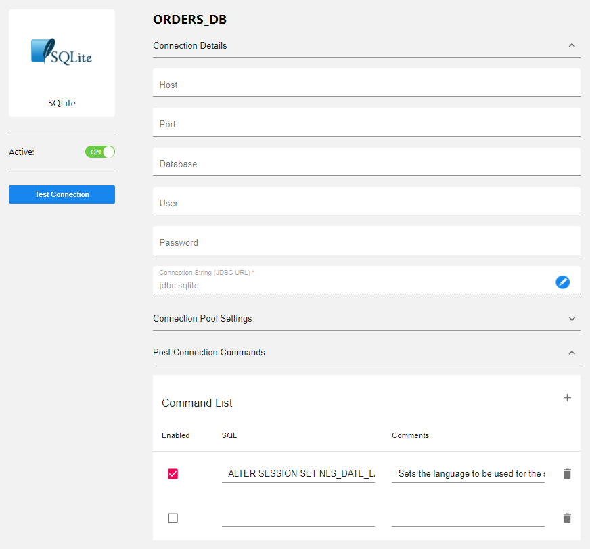The height and width of the screenshot is (549, 590).
Task: Click the edit pencil icon for connection string
Action: pyautogui.click(x=562, y=282)
